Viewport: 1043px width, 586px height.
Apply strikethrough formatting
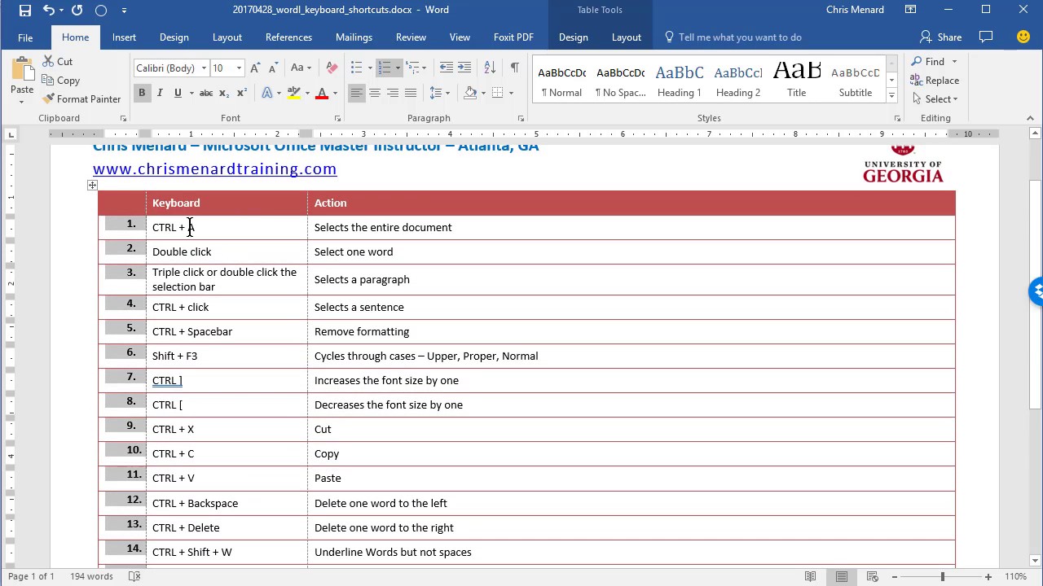point(206,93)
